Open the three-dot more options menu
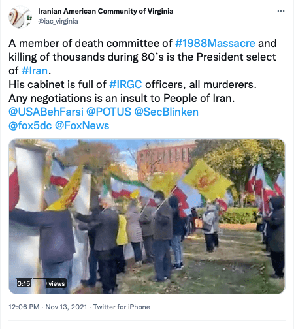Screen dimensions: 296x329 [x=281, y=11]
